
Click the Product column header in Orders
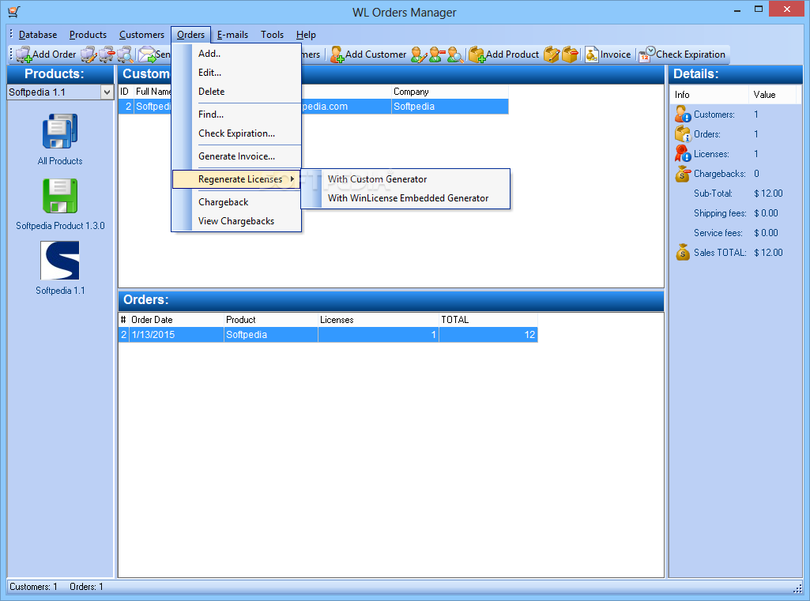[x=271, y=320]
